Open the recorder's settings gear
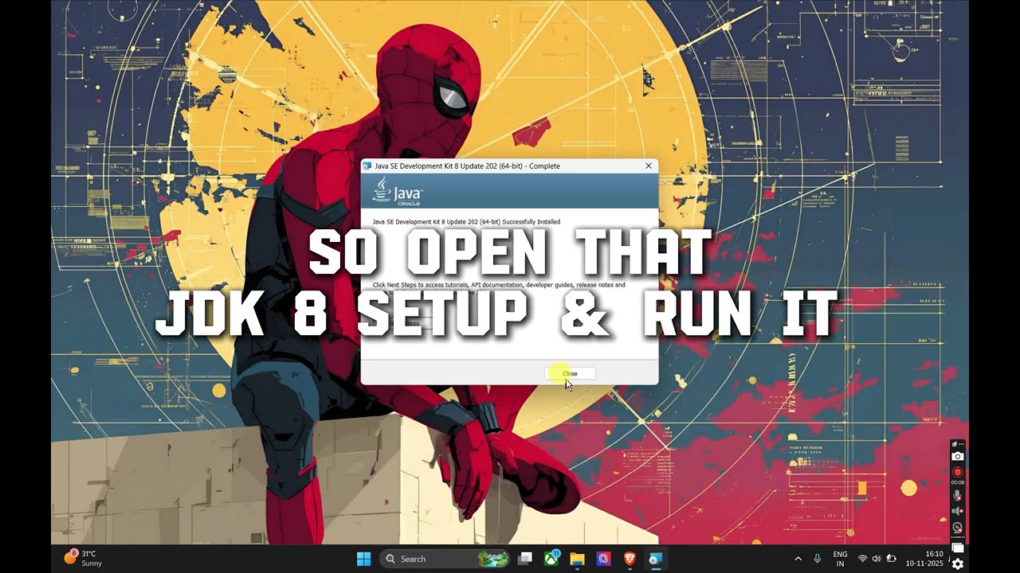The image size is (1020, 573). [x=958, y=563]
